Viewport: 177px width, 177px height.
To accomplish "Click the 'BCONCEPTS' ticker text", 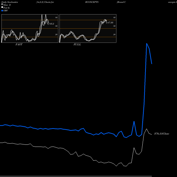I will [92, 2].
